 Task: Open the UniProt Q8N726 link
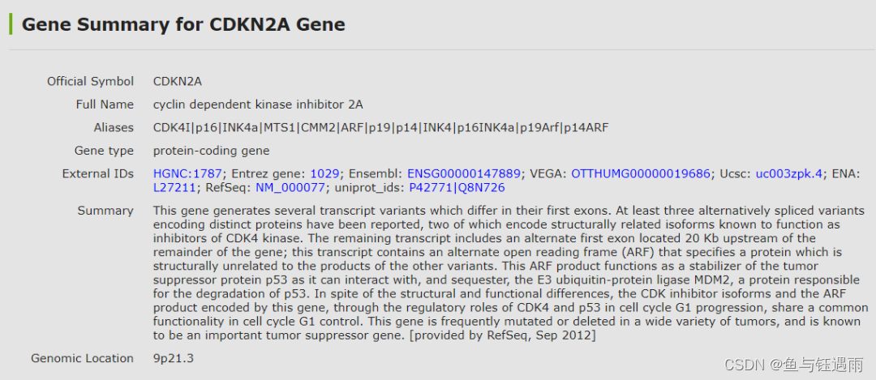483,188
